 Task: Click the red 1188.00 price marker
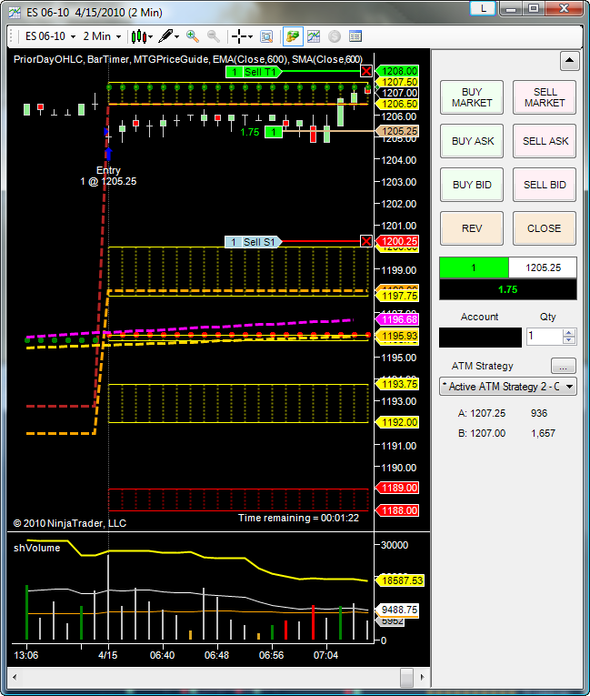pos(397,510)
